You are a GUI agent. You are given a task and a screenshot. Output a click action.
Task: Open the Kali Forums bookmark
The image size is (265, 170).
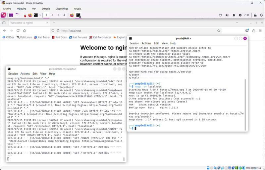coord(78,37)
